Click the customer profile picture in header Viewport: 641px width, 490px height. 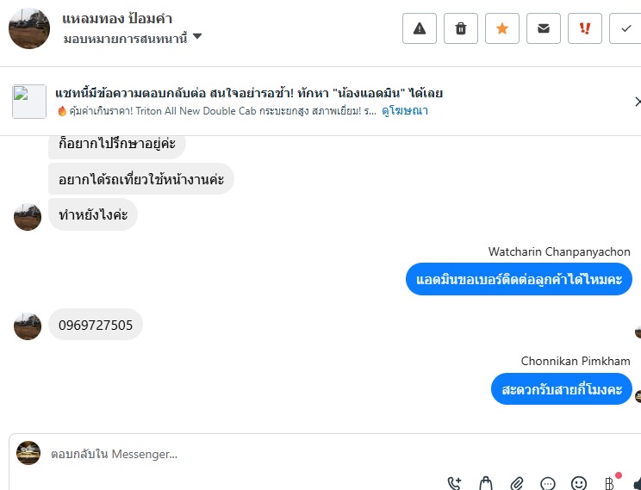[29, 28]
